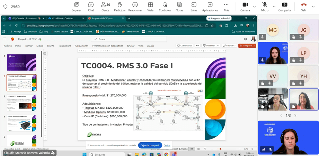Click the Ocultar link
Viewport: 319px width, 156px height.
(167, 145)
